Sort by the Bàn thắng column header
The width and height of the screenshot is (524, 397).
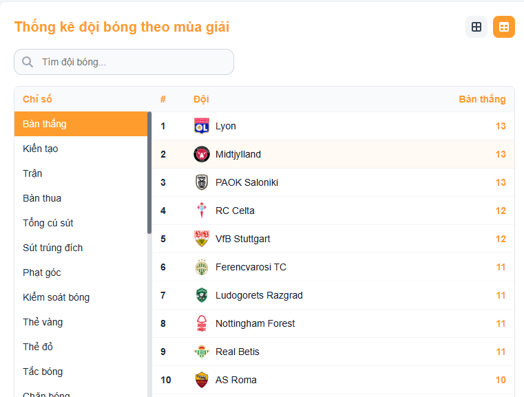point(482,99)
